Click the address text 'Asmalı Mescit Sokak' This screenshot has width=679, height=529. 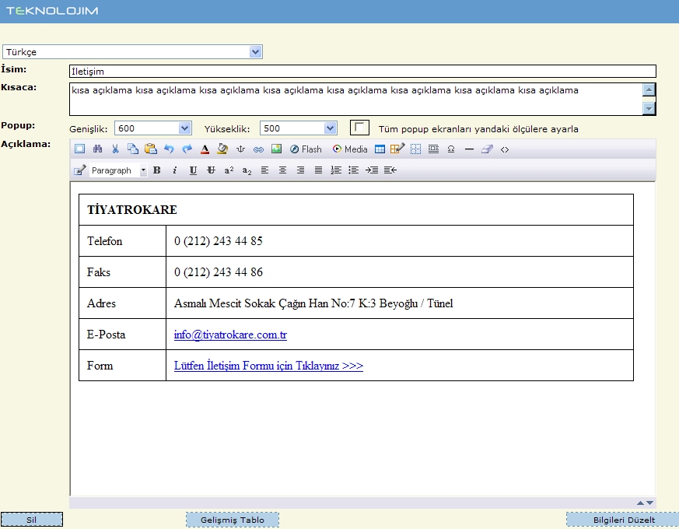[x=225, y=303]
